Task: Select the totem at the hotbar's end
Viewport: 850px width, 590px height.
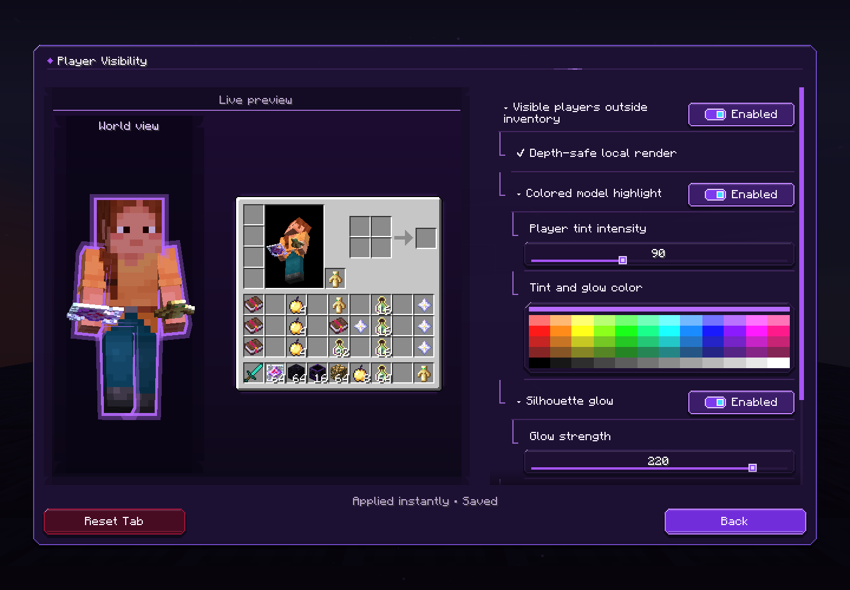Action: [424, 373]
